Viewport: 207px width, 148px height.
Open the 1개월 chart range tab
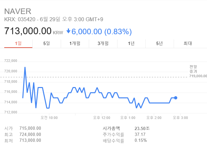(x=75, y=43)
